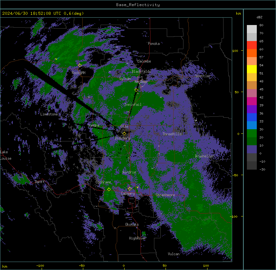Click the Cochrane label
The image size is (276, 270).
pos(103,182)
